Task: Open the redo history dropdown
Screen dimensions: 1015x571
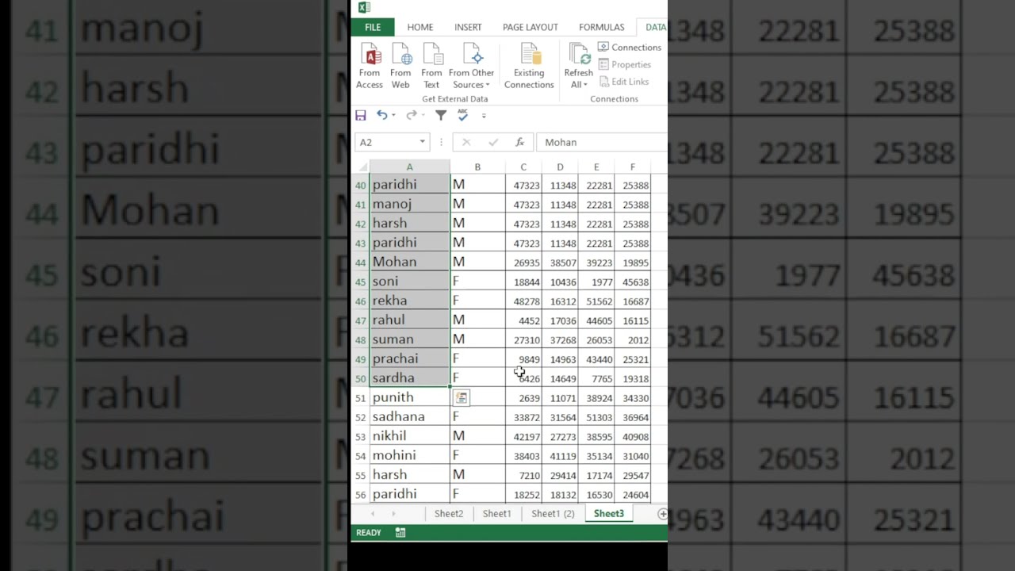Action: (423, 116)
